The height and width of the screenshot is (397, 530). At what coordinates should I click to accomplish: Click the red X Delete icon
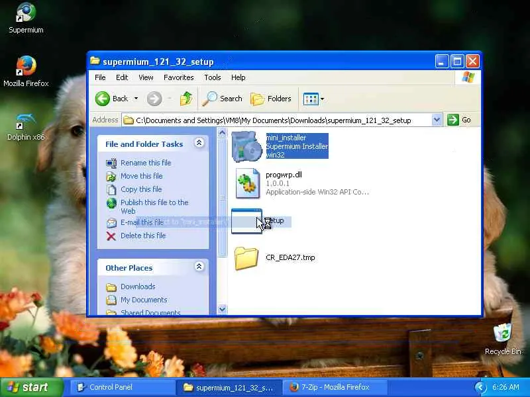[111, 236]
